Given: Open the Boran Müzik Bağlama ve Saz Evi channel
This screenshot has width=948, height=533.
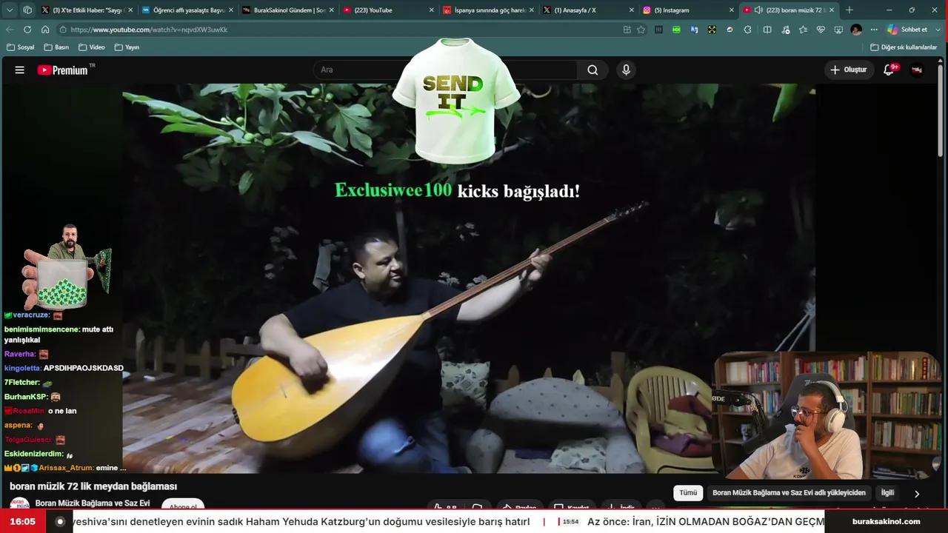Looking at the screenshot, I should 93,503.
